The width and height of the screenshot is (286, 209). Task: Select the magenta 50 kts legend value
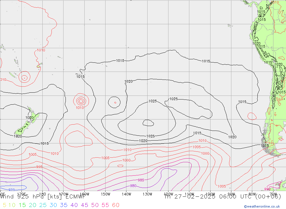95,205
